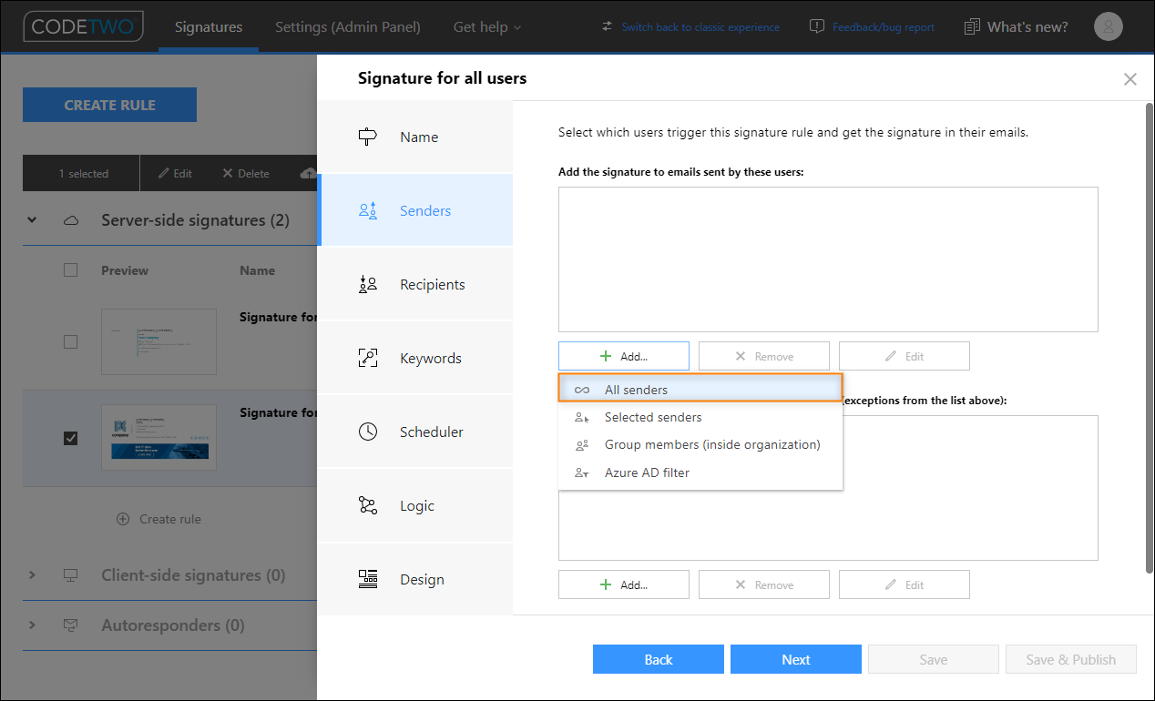1155x701 pixels.
Task: Expand the Autoresponders section
Action: click(33, 625)
